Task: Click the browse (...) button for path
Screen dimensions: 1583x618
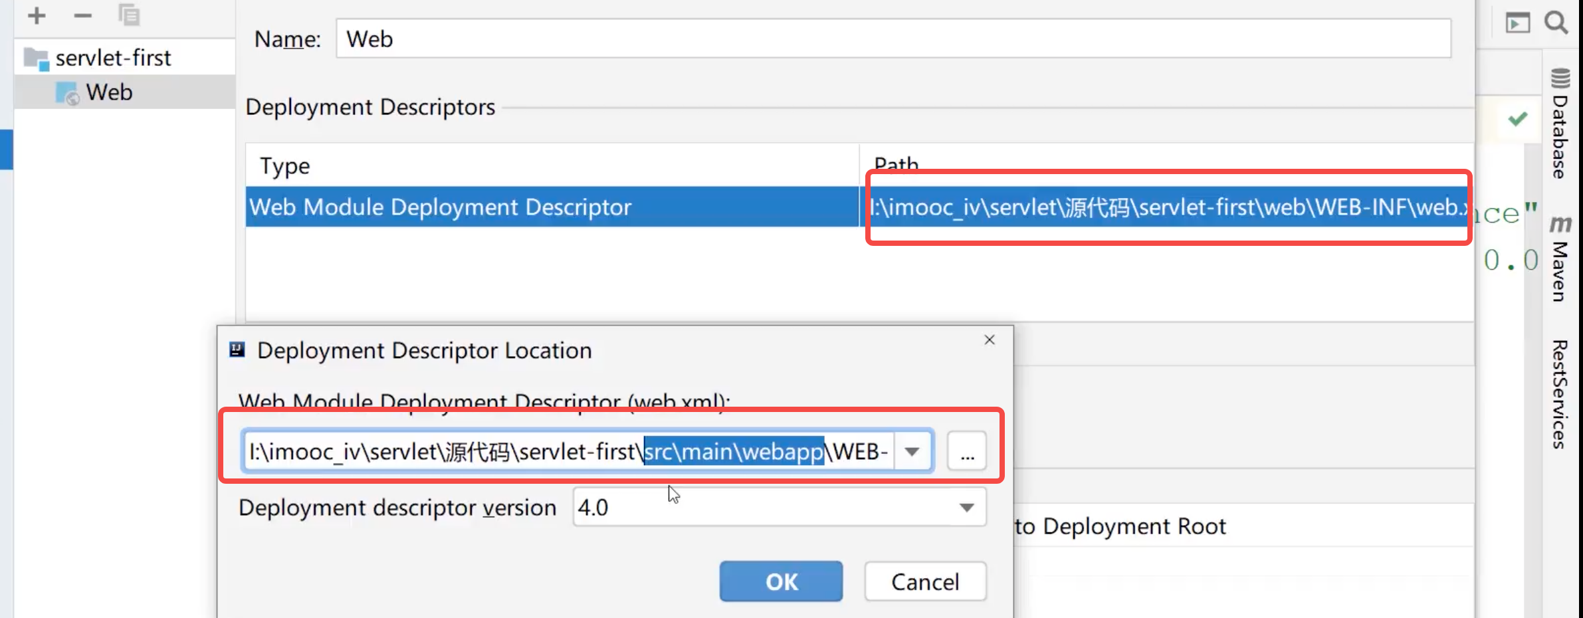Action: tap(967, 452)
